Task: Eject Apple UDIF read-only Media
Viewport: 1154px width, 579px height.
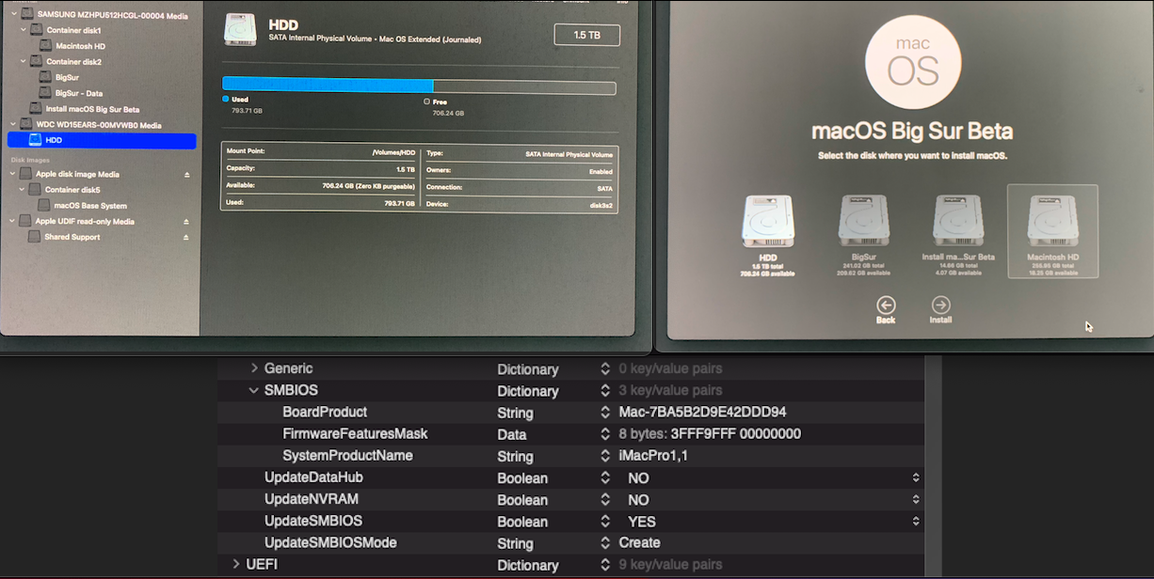Action: click(186, 221)
